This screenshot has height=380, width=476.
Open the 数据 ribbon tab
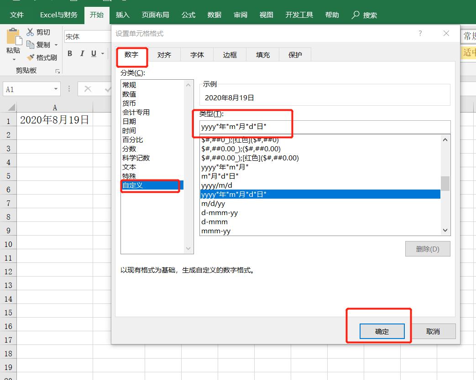click(x=214, y=15)
